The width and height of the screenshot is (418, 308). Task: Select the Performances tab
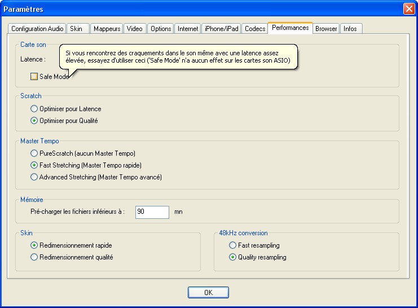(x=290, y=28)
